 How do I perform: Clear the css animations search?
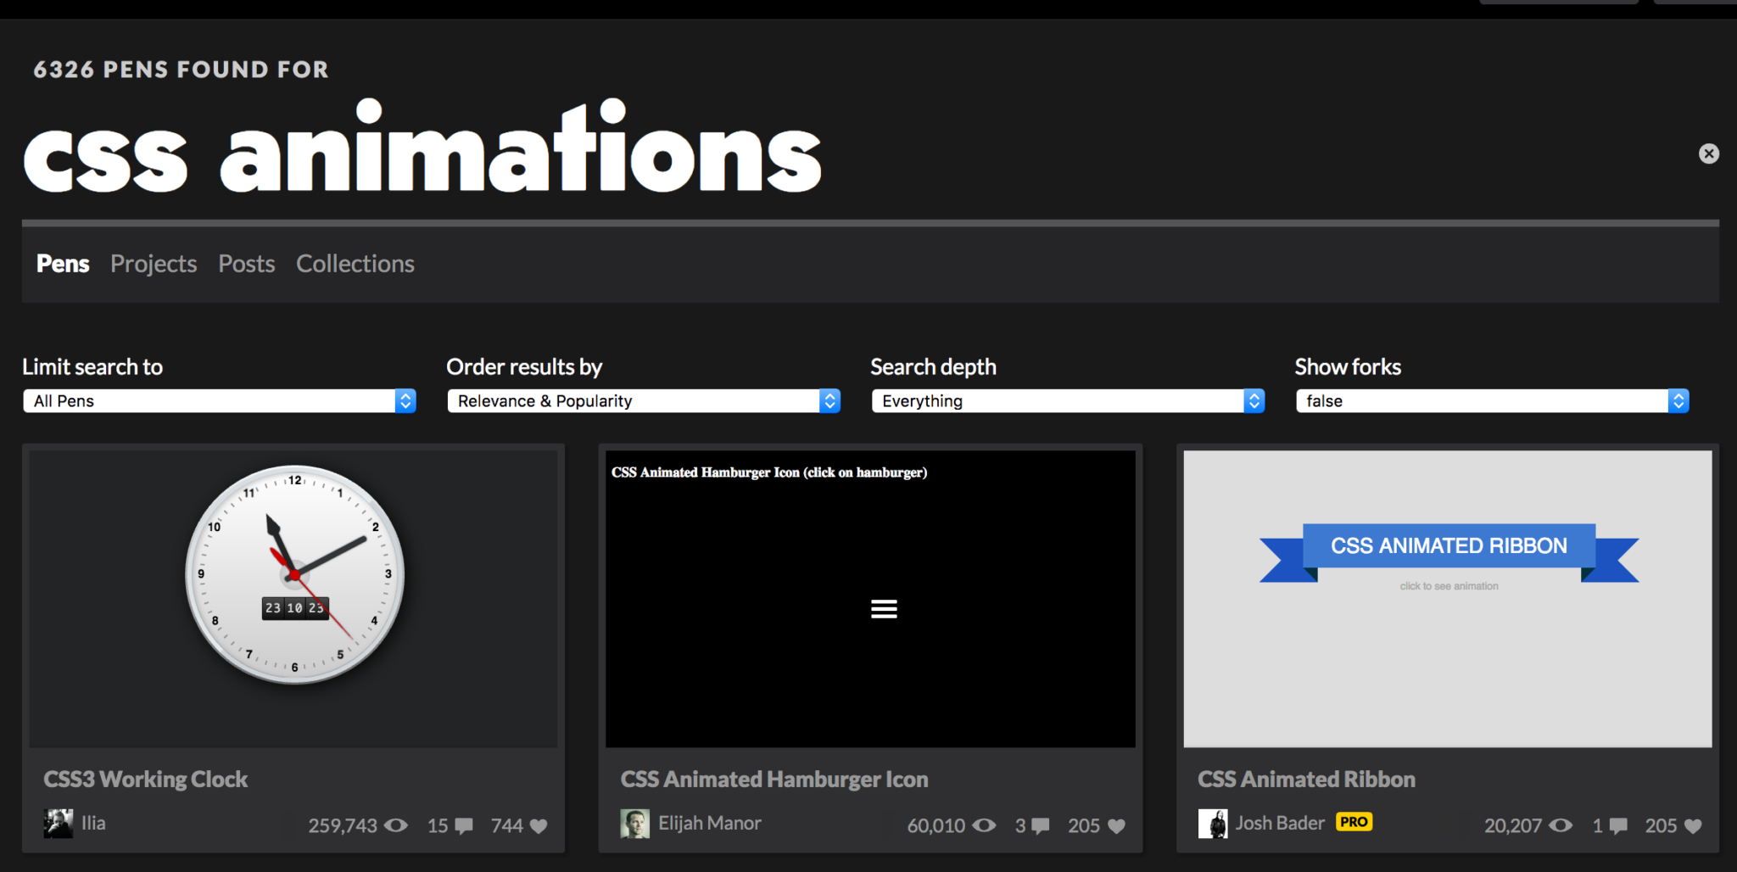click(1708, 154)
